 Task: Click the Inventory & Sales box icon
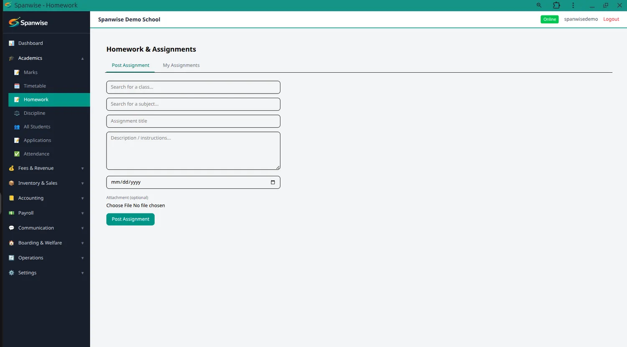coord(11,183)
